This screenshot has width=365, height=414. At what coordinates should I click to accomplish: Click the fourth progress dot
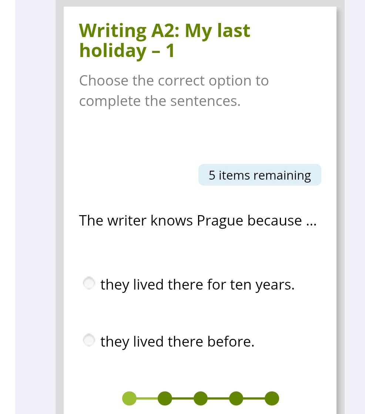point(236,398)
